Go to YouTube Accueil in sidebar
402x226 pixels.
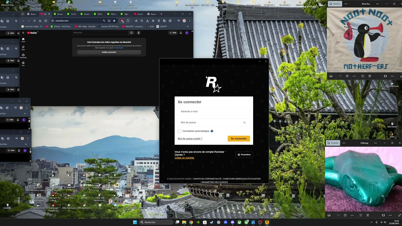tap(23, 40)
